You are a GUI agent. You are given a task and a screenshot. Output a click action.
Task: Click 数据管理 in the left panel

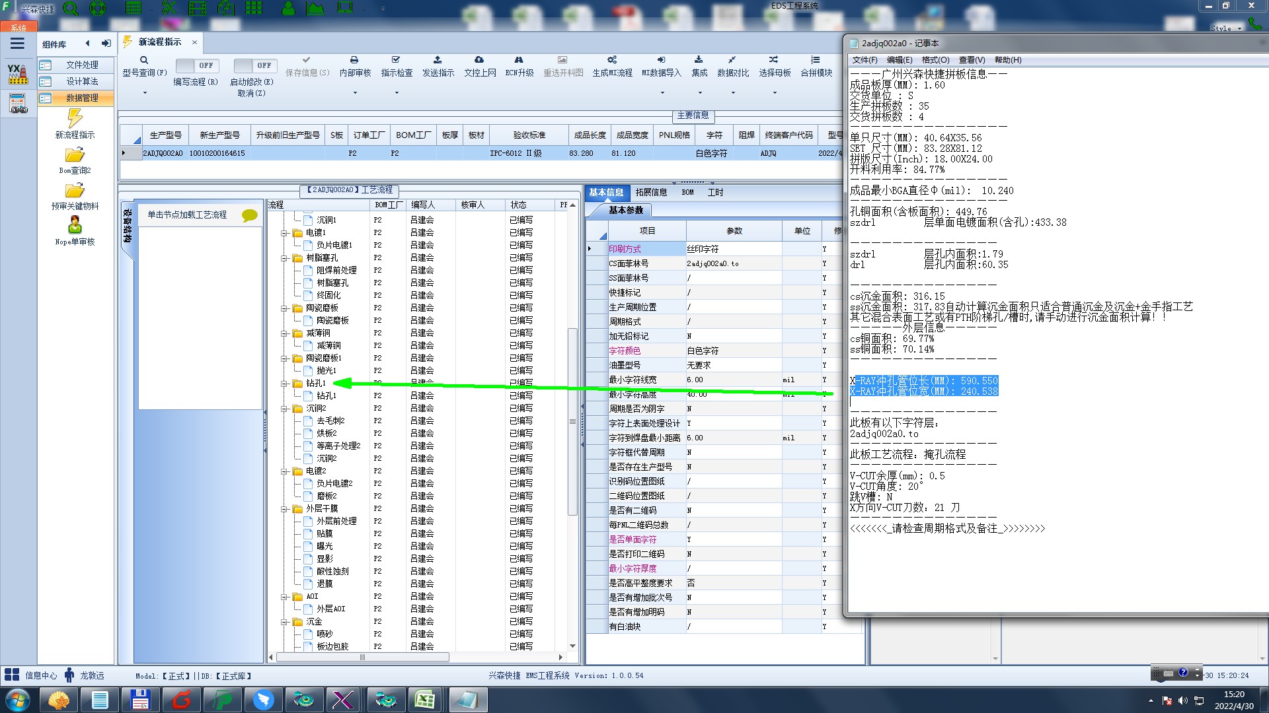[82, 98]
